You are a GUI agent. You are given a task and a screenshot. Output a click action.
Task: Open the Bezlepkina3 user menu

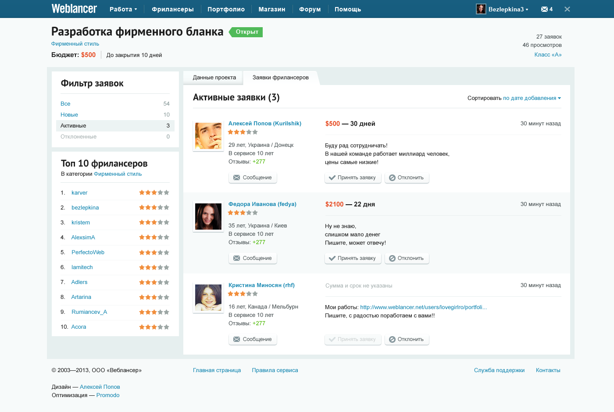[x=508, y=9]
